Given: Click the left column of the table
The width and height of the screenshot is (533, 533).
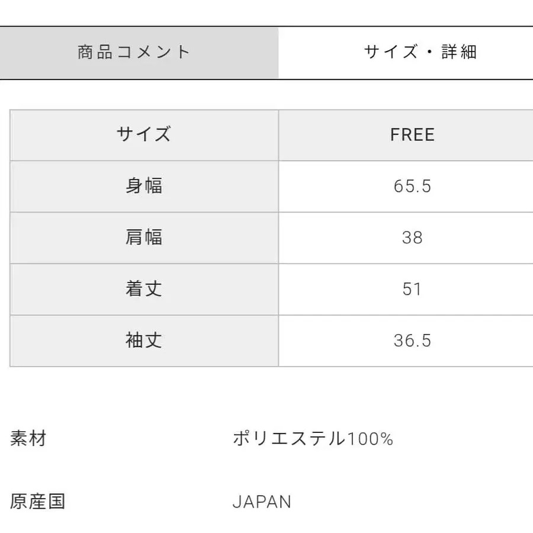Looking at the screenshot, I should tap(144, 237).
